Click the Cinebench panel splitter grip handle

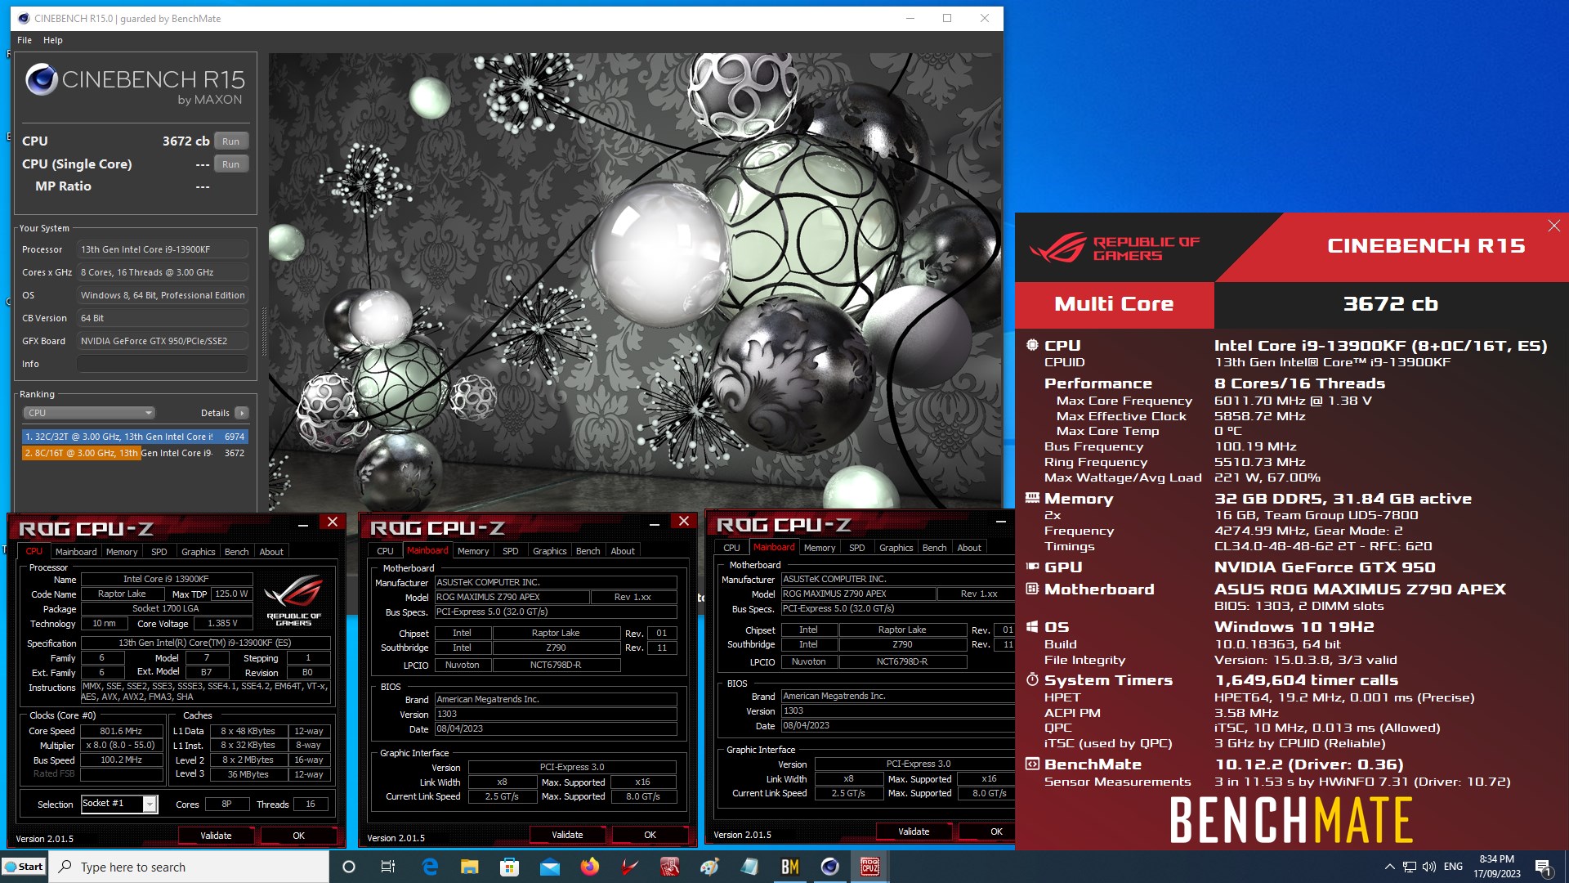point(263,332)
